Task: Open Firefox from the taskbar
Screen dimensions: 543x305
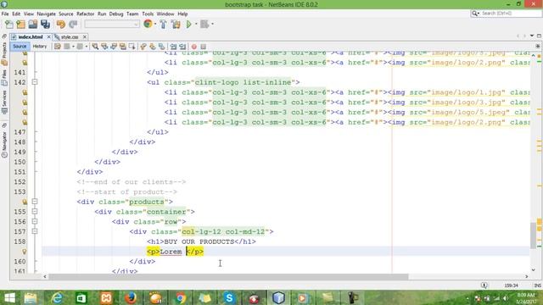Action: tap(131, 297)
